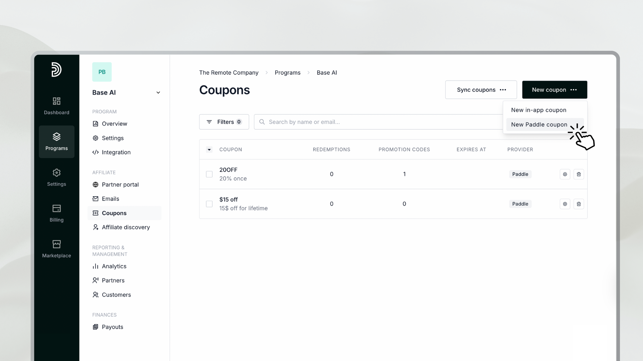Click the app logo at top left
643x361 pixels.
click(x=56, y=70)
